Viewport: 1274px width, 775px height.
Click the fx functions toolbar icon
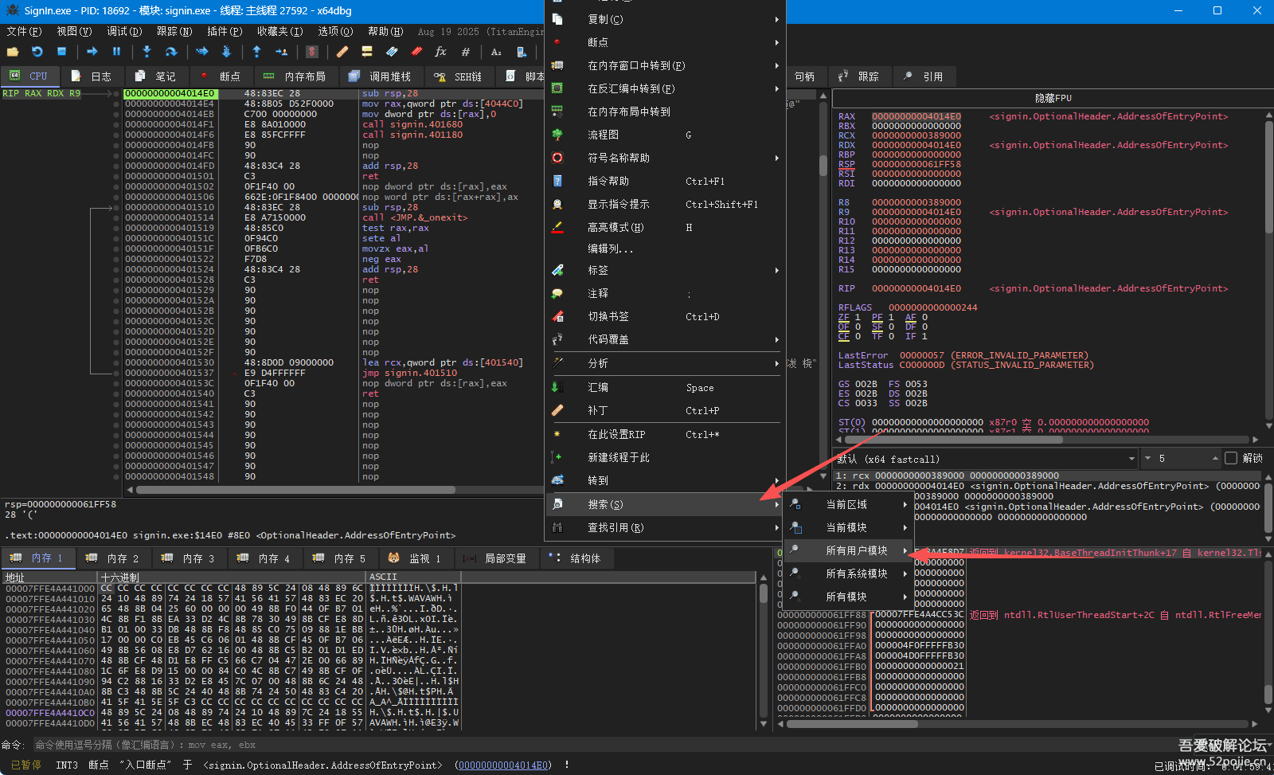[440, 52]
